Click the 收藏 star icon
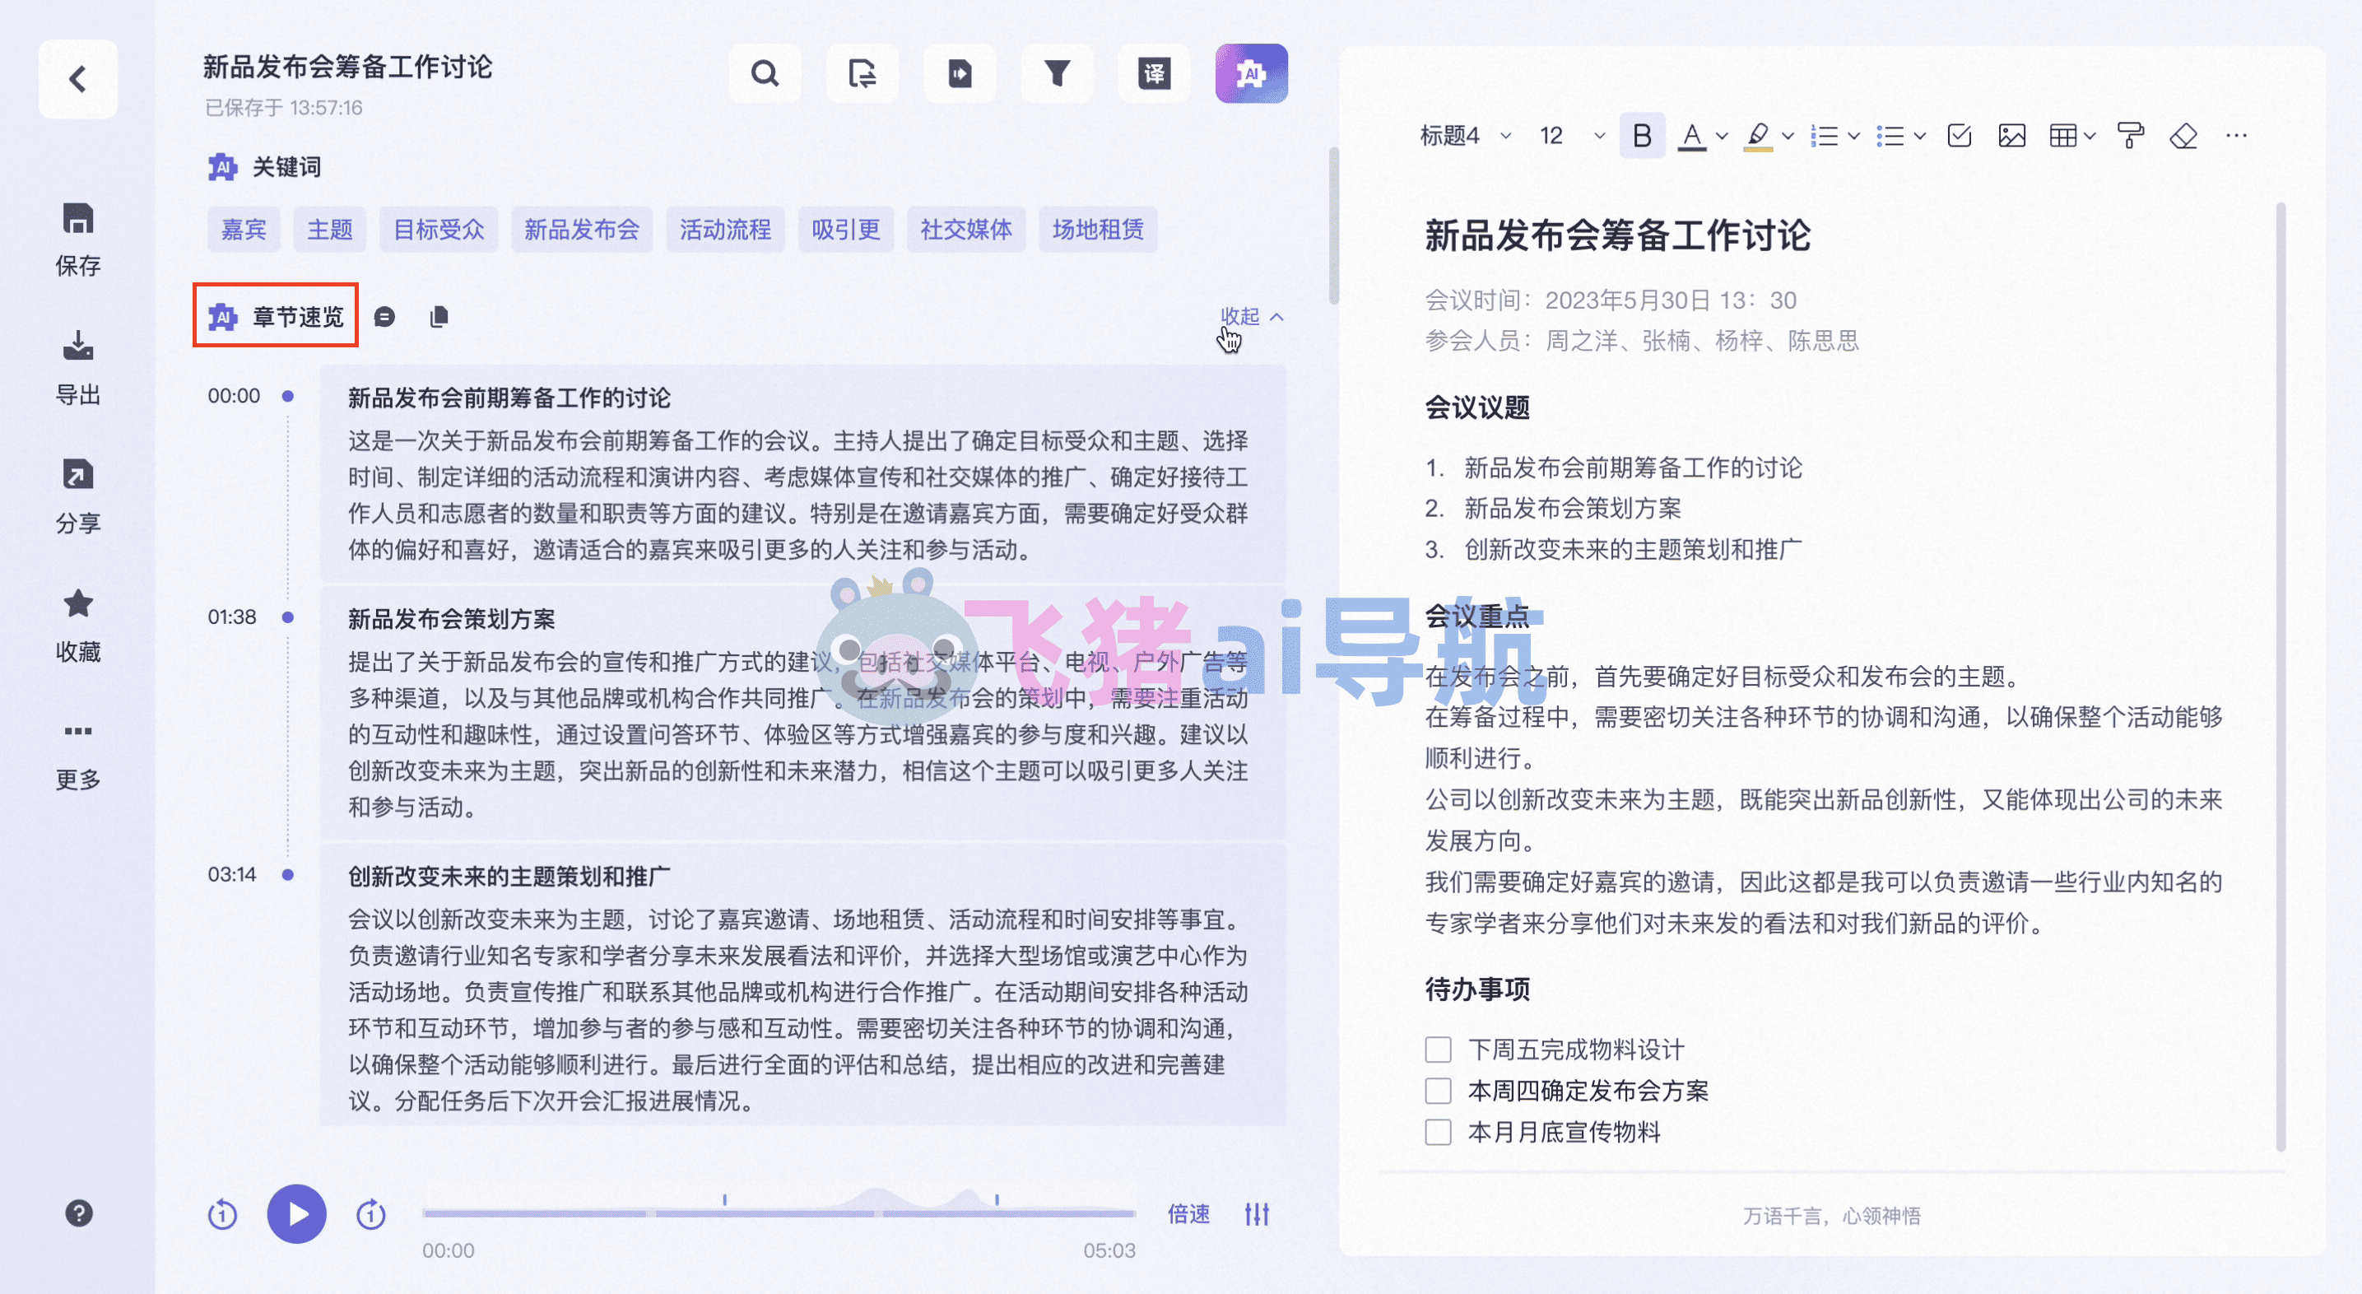Screen dimensions: 2362x1294 coord(78,603)
